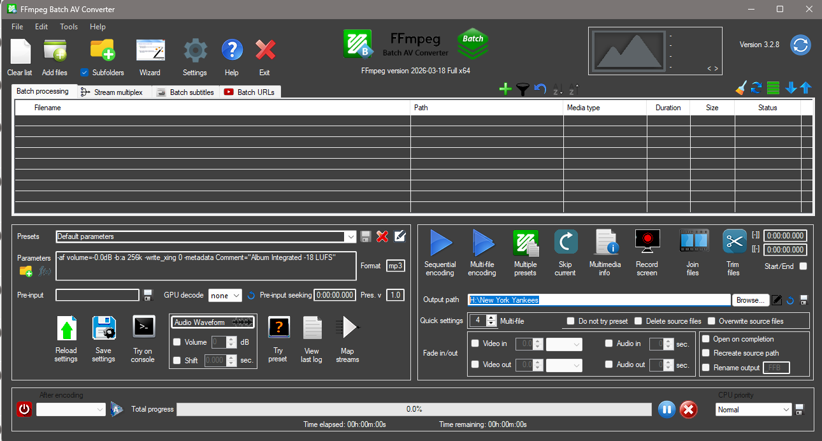Click Skip current icon
Image resolution: width=822 pixels, height=441 pixels.
(x=566, y=242)
